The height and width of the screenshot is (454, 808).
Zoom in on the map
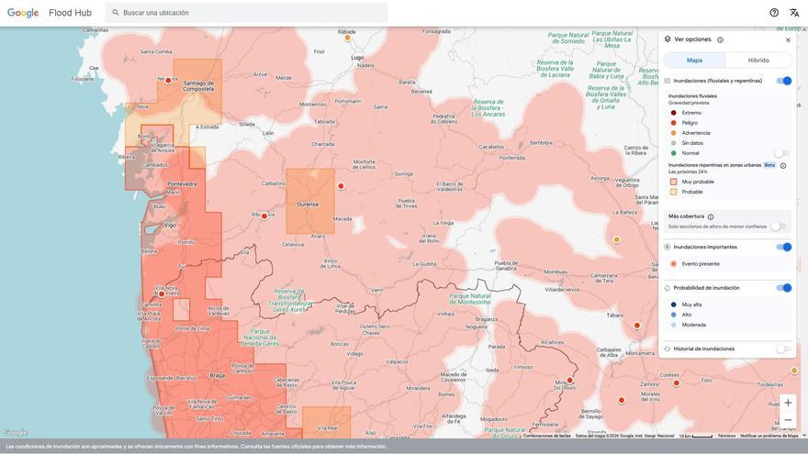tap(788, 403)
